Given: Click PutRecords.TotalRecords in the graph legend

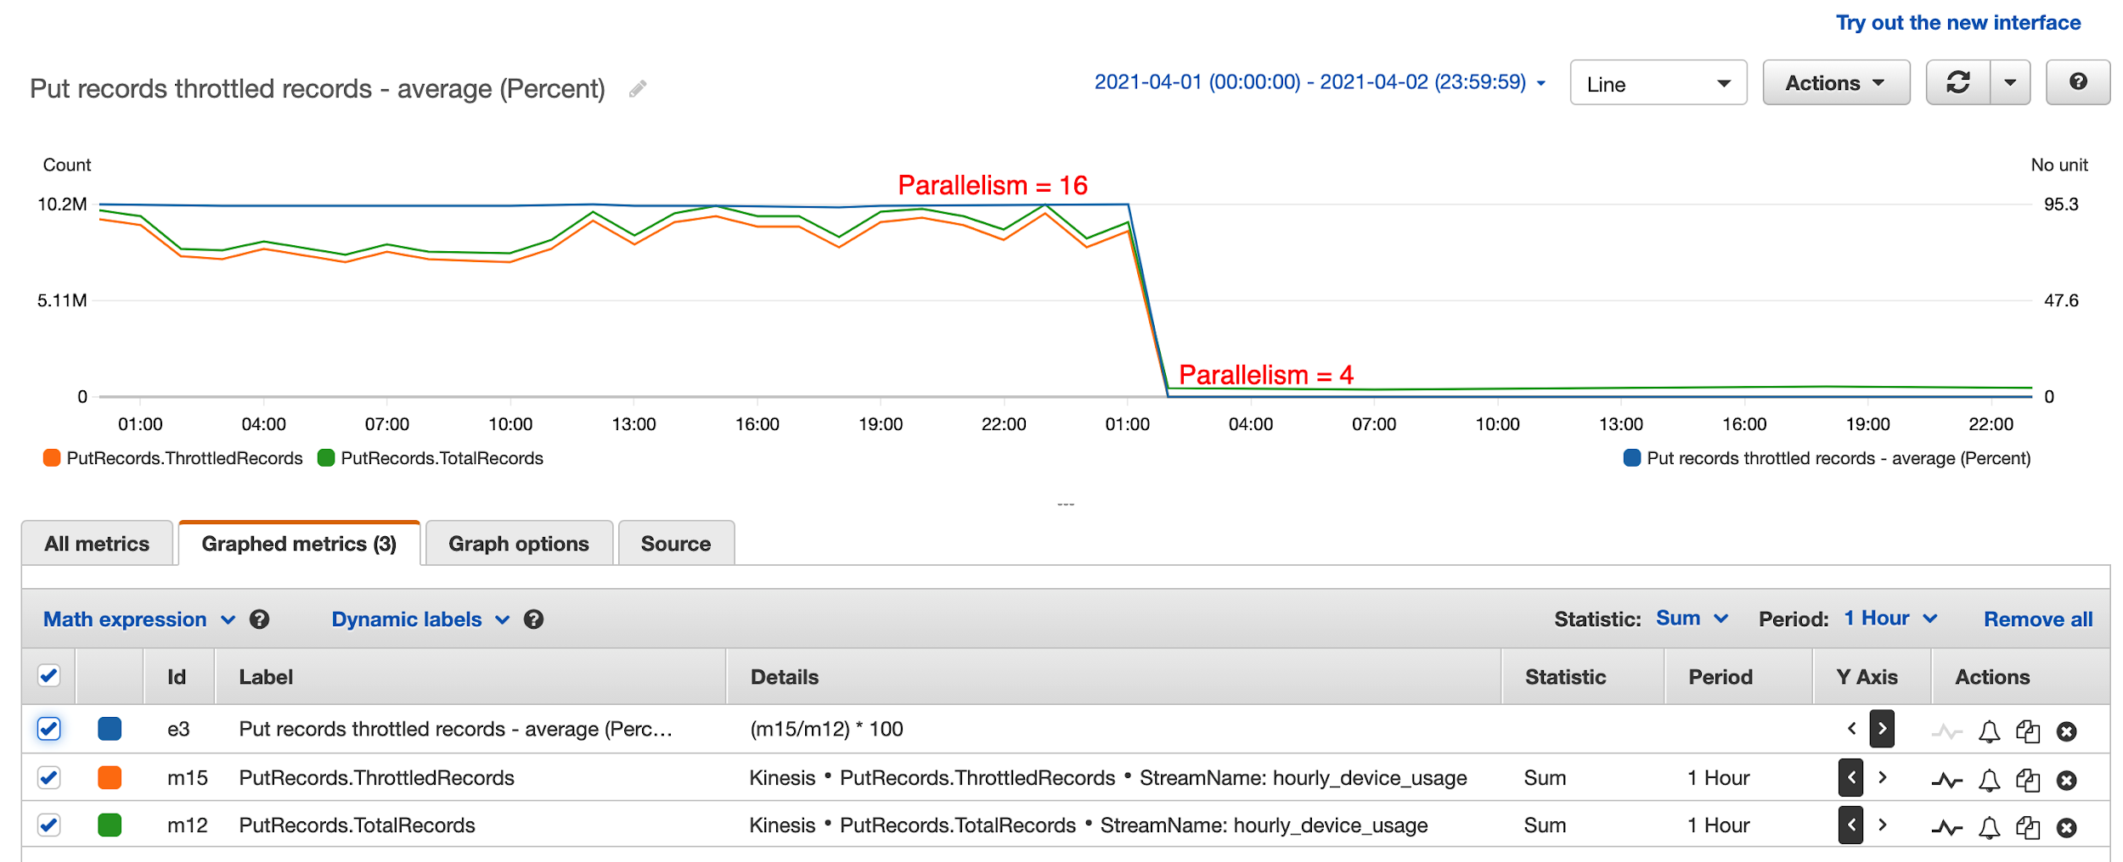Looking at the screenshot, I should coord(431,458).
